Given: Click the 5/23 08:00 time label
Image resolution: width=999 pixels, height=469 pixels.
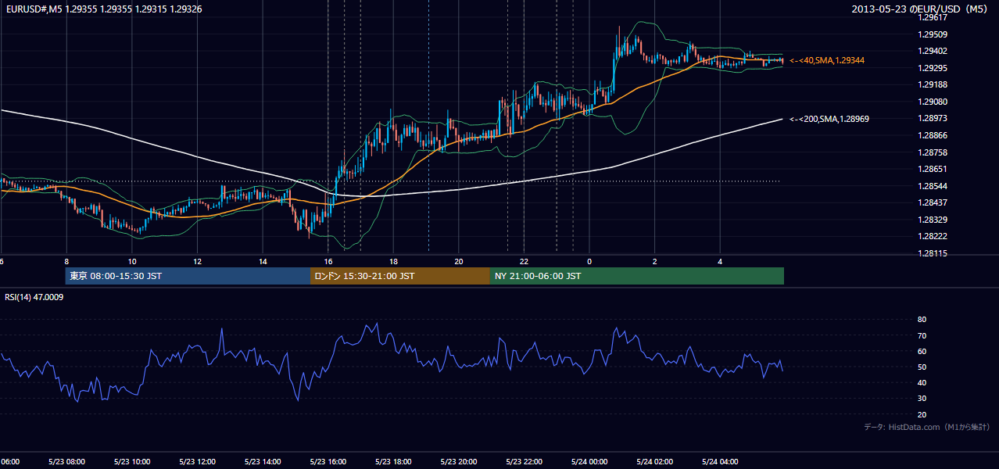Looking at the screenshot, I should click(66, 462).
